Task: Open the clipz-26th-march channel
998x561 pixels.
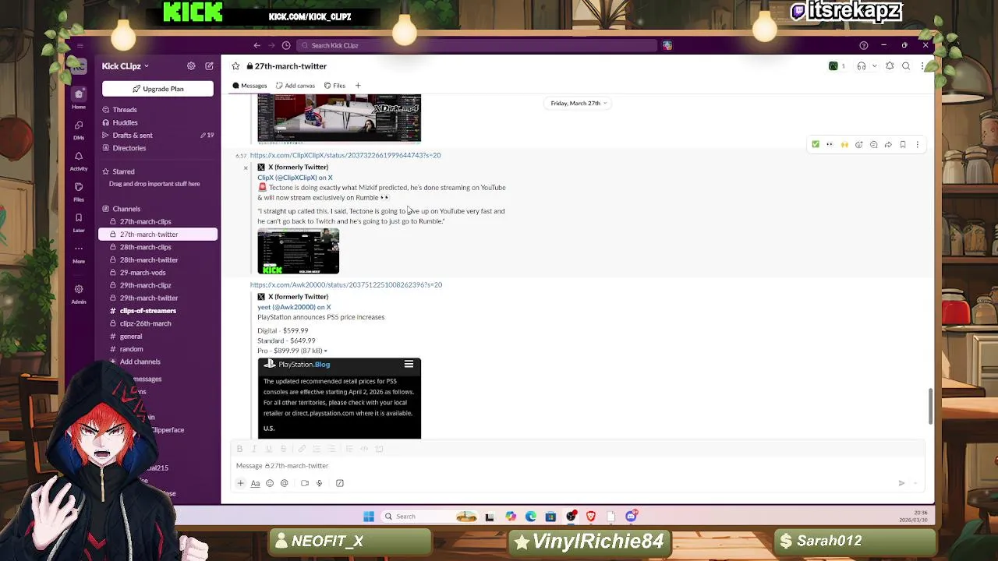Action: pos(145,323)
